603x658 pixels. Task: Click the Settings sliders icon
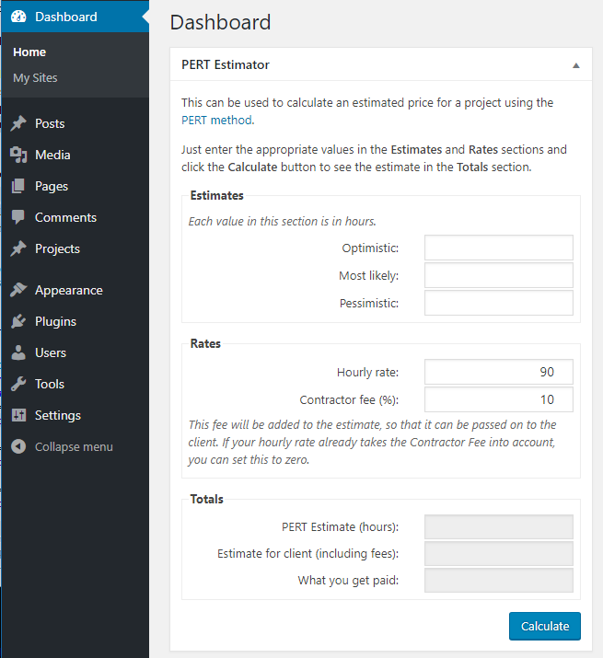18,415
